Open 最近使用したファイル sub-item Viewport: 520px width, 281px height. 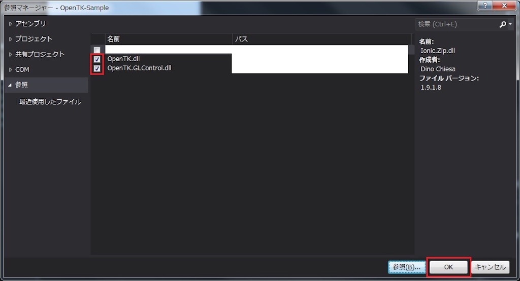[x=50, y=102]
